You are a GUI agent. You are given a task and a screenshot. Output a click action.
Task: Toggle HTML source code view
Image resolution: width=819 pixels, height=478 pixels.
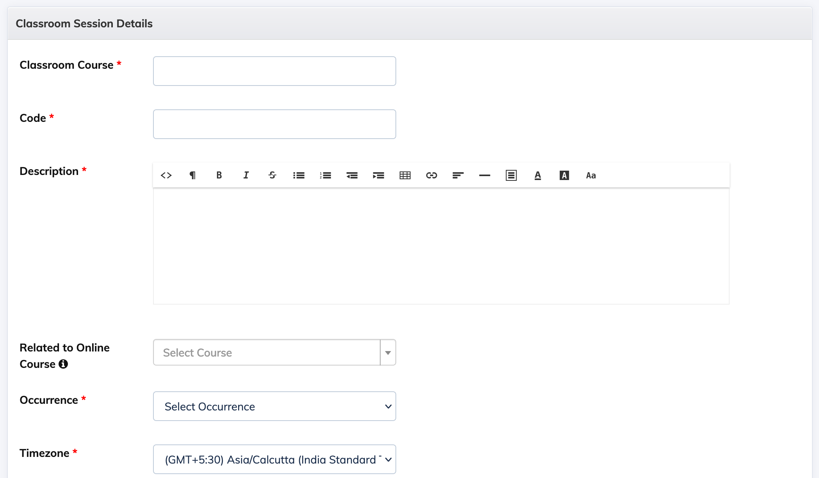coord(166,175)
